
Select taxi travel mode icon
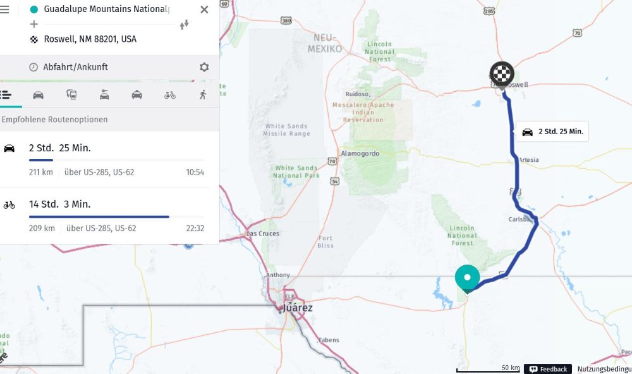click(137, 95)
